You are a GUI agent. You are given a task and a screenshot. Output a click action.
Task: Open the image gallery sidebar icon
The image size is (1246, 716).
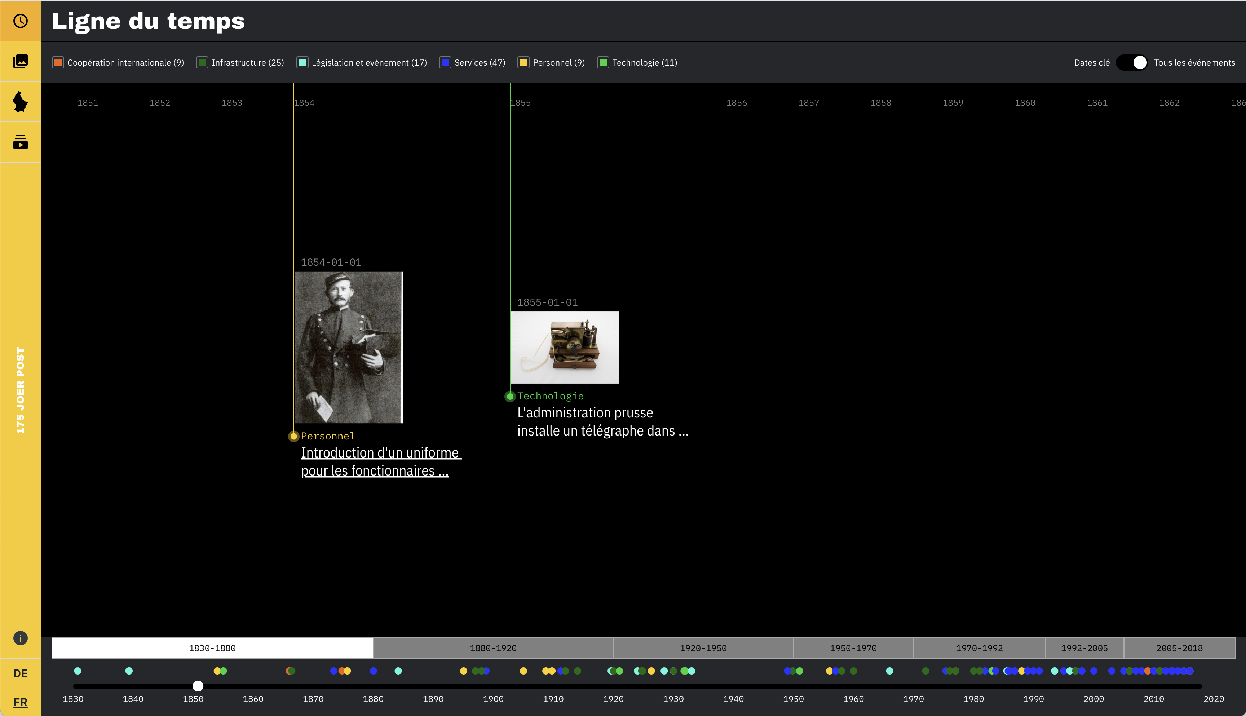click(20, 61)
